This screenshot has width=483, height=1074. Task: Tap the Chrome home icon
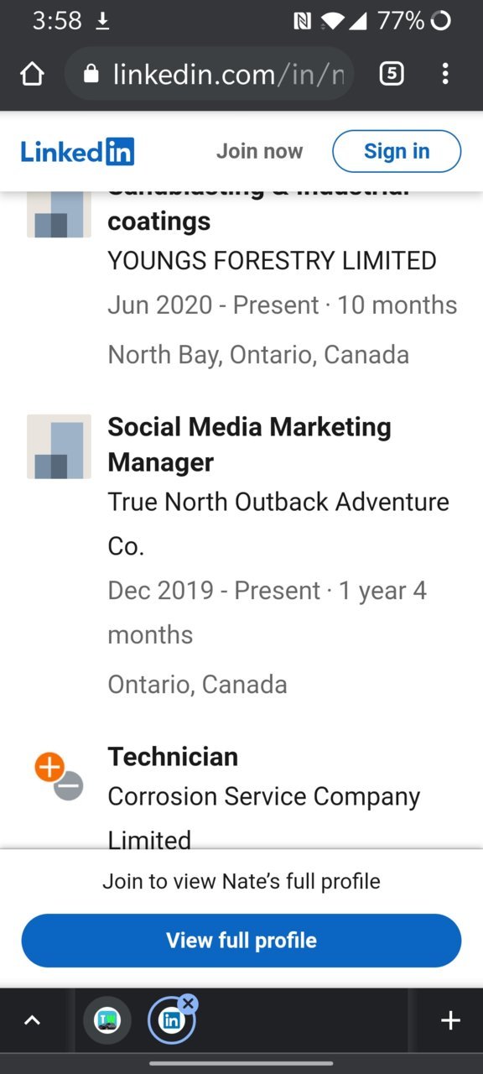[x=32, y=75]
